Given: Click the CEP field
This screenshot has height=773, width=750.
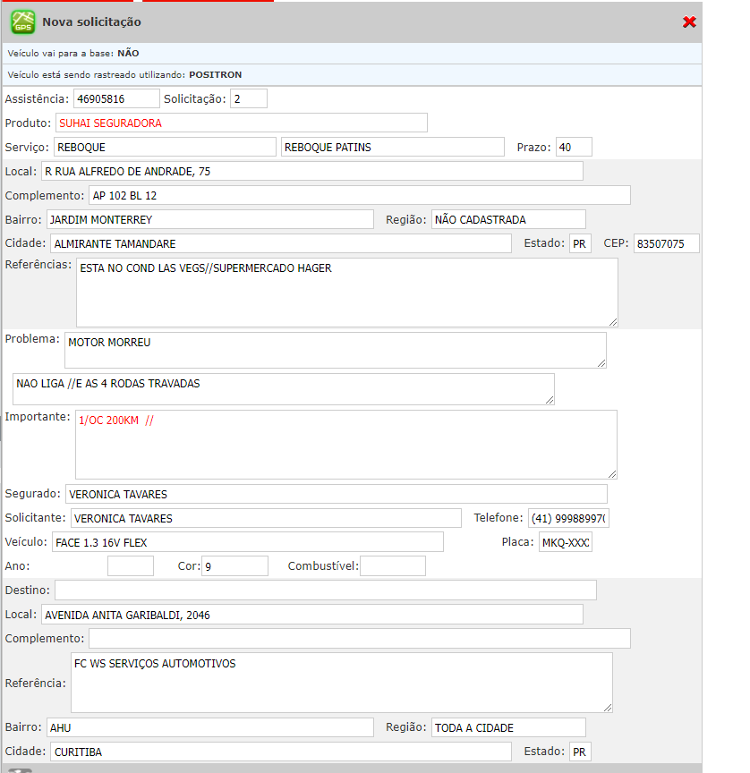Looking at the screenshot, I should 667,243.
